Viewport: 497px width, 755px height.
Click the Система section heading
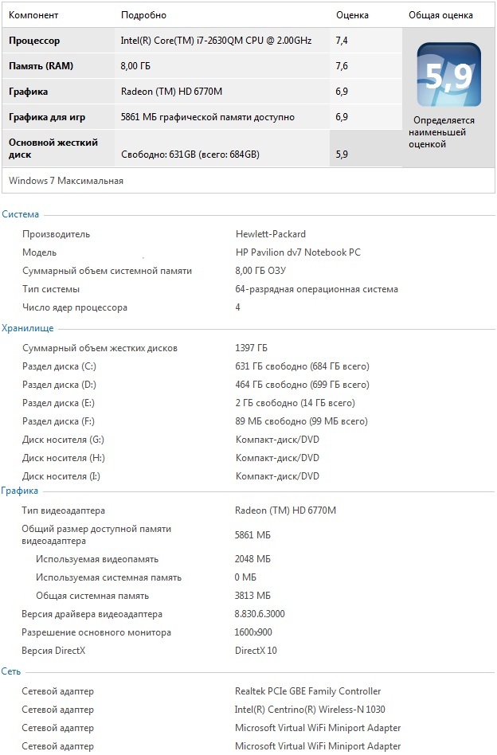pyautogui.click(x=20, y=214)
